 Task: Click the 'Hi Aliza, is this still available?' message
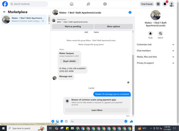pyautogui.click(x=72, y=70)
